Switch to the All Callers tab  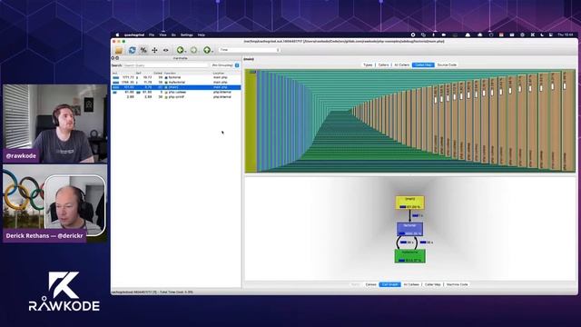(x=401, y=64)
